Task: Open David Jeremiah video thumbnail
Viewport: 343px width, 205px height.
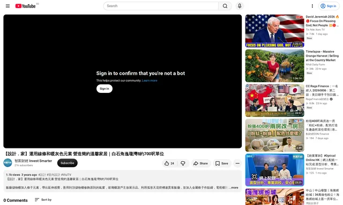Action: [274, 31]
